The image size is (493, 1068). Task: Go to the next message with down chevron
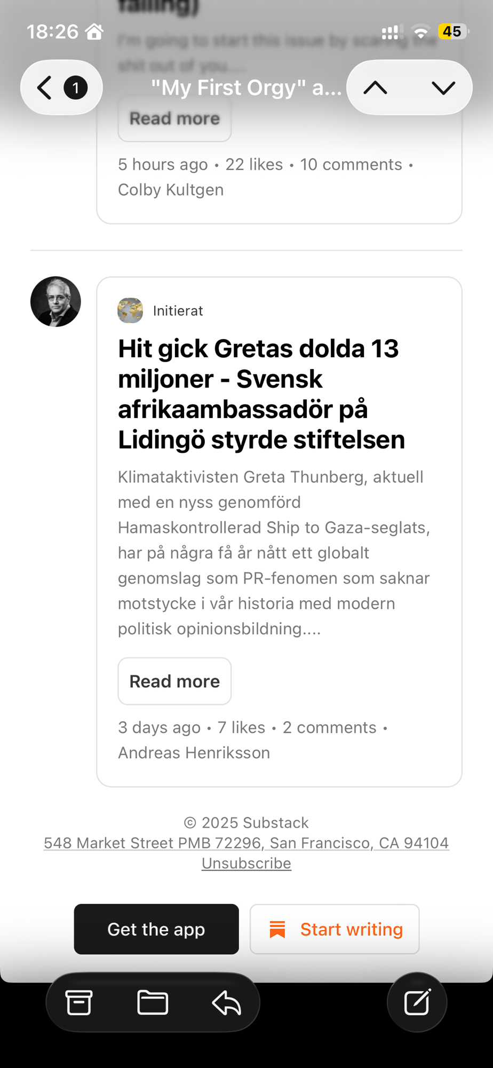click(x=443, y=88)
